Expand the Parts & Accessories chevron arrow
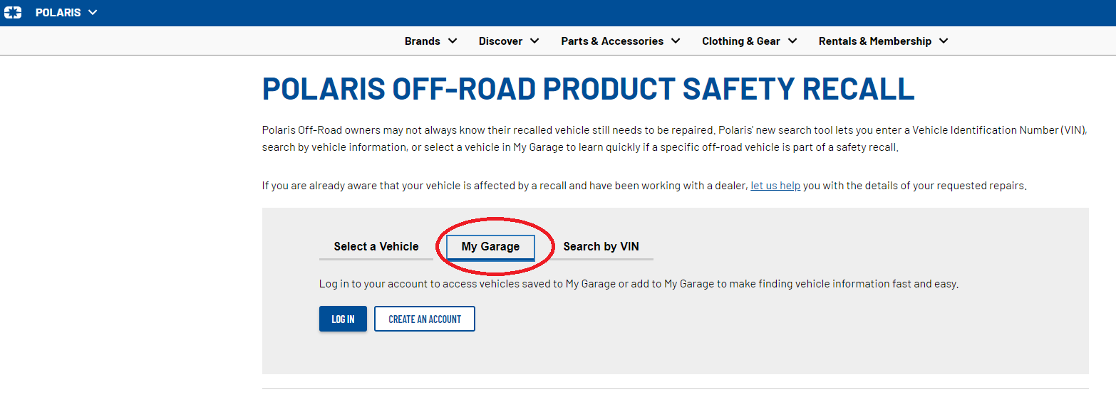The height and width of the screenshot is (397, 1116). [x=676, y=41]
